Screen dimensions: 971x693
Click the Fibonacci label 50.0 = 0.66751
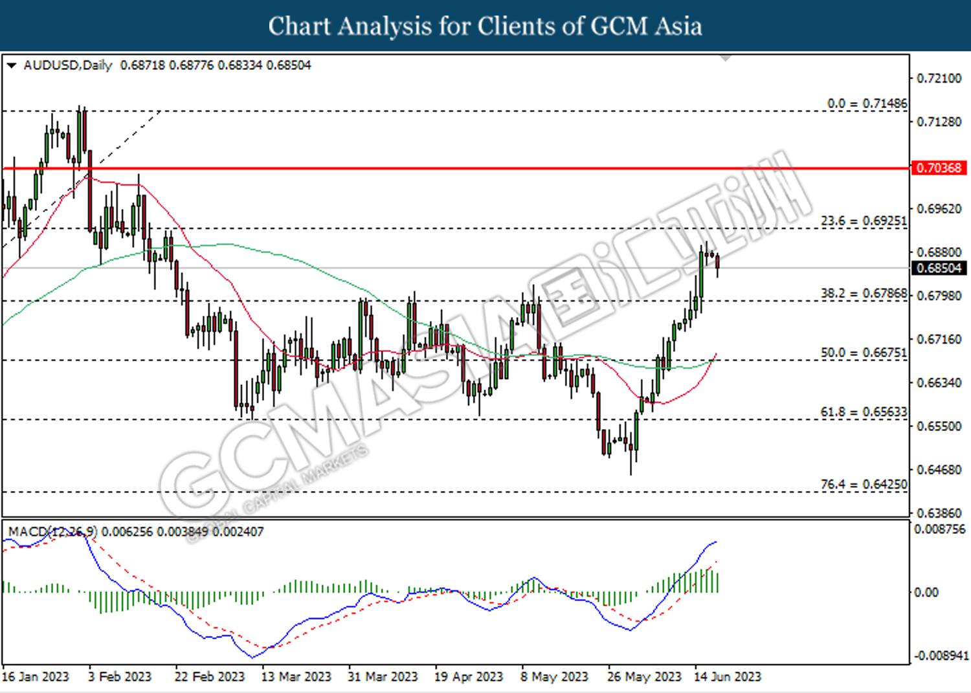(x=864, y=353)
